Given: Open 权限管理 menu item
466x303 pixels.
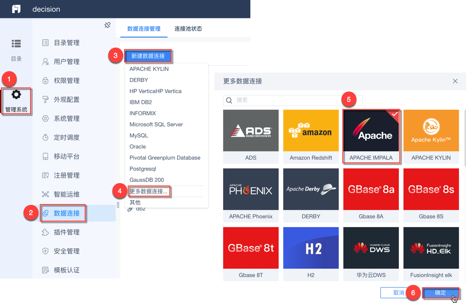Looking at the screenshot, I should [x=67, y=80].
